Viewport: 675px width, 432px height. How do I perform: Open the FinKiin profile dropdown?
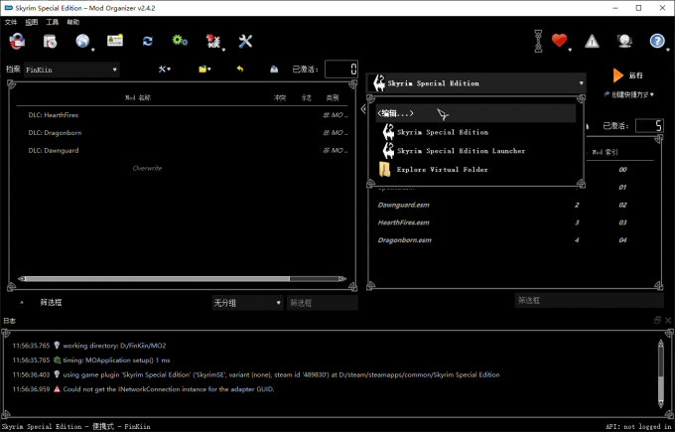click(x=71, y=70)
